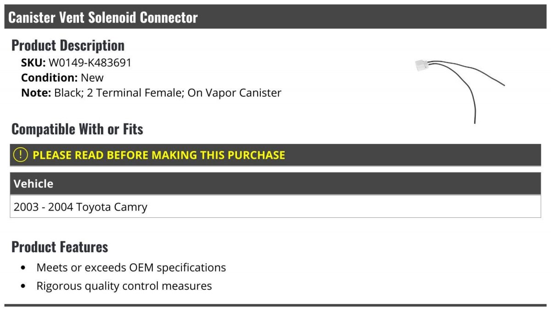Image resolution: width=551 pixels, height=311 pixels.
Task: Click the "PLEASE READ BEFORE MAKING THIS PURCHASE" banner
Action: point(158,155)
